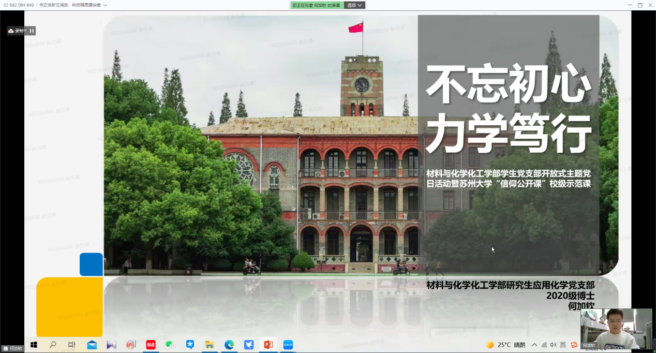Click the Sogou input method icon
Viewport: 656px width, 353px height.
click(574, 345)
